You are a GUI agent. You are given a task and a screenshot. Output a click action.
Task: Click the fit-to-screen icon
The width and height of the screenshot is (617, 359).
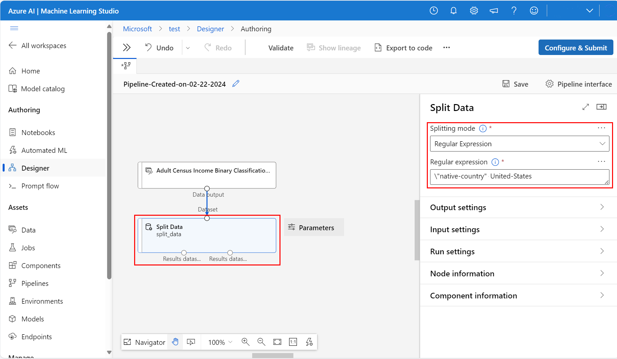(277, 342)
